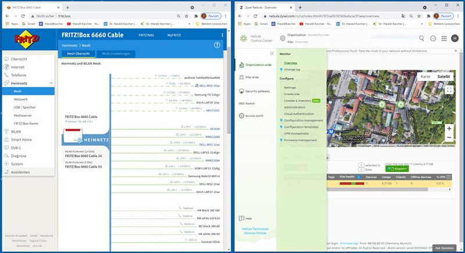Image resolution: width=465 pixels, height=253 pixels.
Task: Switch the map to Karte view
Action: tap(425, 77)
